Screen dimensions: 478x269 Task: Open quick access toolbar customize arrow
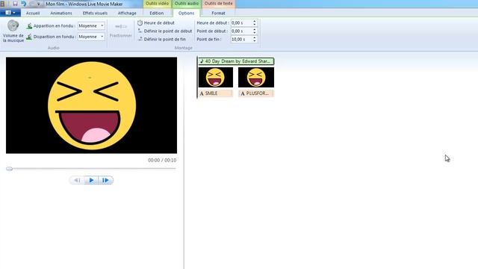tap(39, 4)
